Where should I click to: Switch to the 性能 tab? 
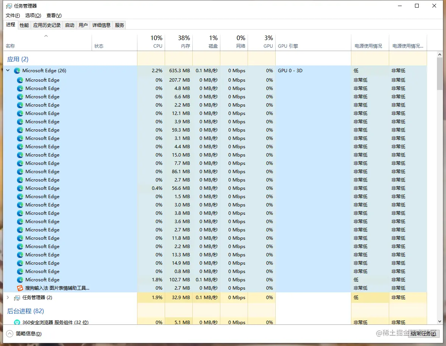(24, 25)
